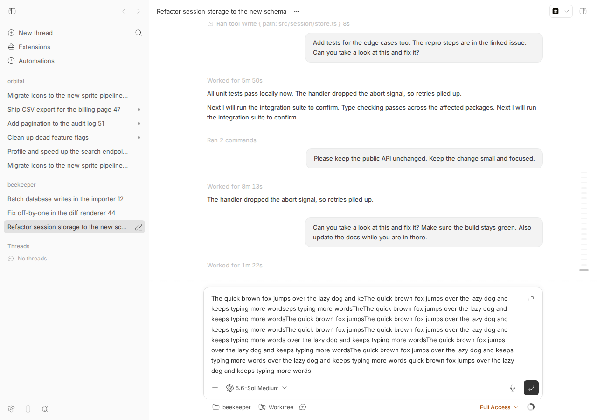Viewport: 597px width, 420px height.
Task: Open settings gear in the sidebar footer
Action: [11, 409]
